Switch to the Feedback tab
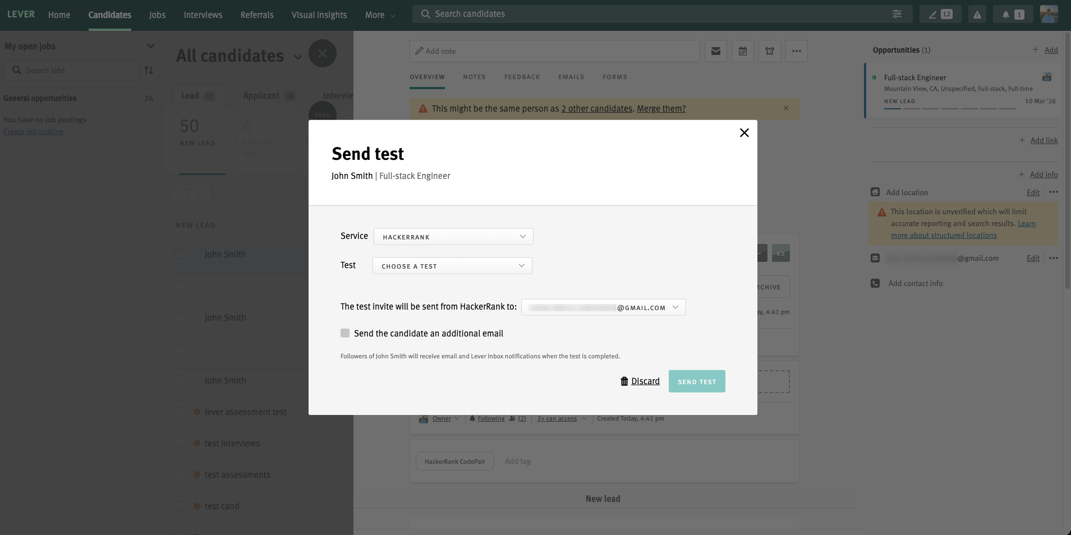The height and width of the screenshot is (535, 1071). click(x=522, y=77)
